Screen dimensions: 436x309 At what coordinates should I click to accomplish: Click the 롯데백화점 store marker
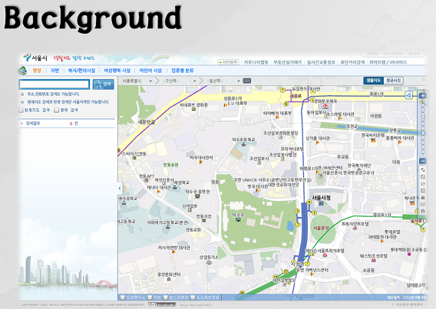pos(409,254)
